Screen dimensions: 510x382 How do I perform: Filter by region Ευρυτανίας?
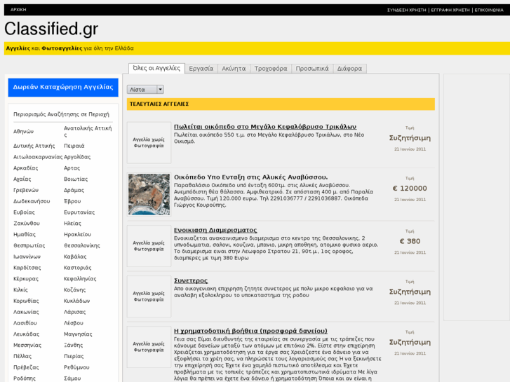pos(79,212)
